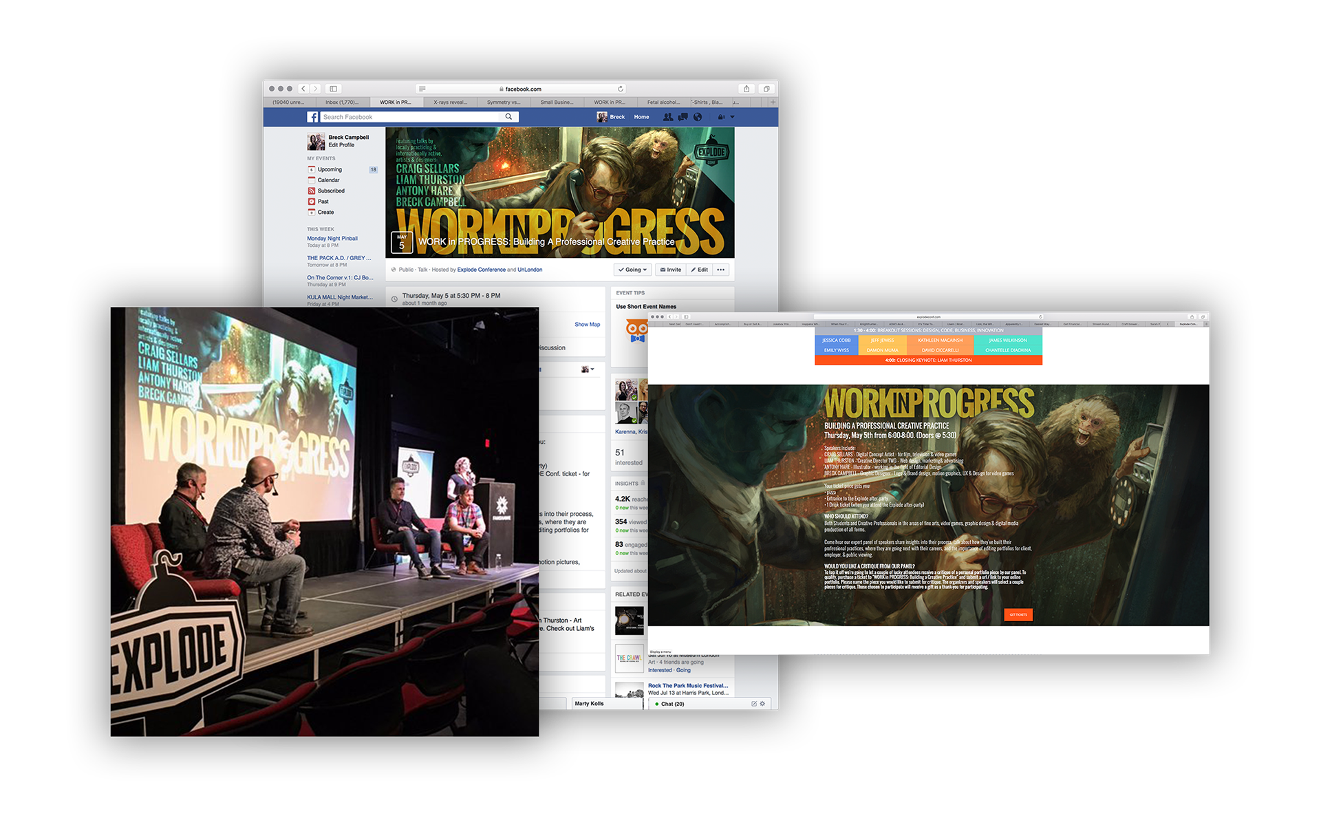Open the account menu down arrow
Image resolution: width=1321 pixels, height=829 pixels.
tap(732, 117)
